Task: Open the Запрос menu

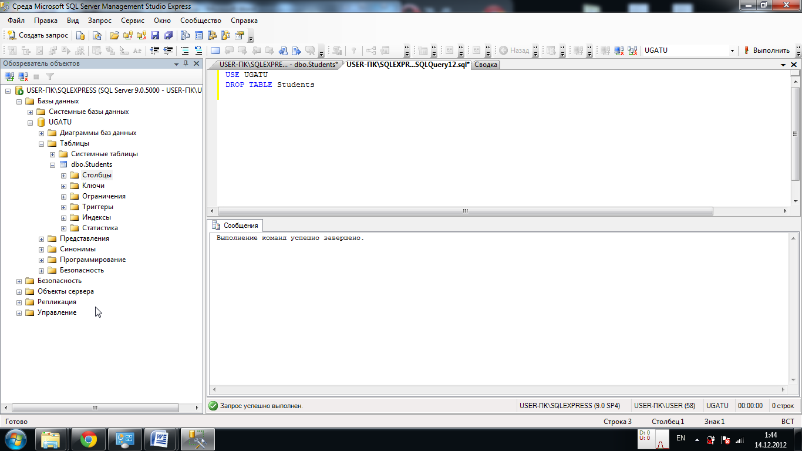Action: [99, 21]
